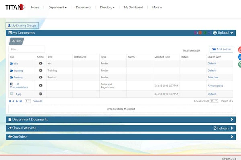This screenshot has width=241, height=160.
Task: Open My Dashboard from the navigation bar
Action: click(133, 7)
